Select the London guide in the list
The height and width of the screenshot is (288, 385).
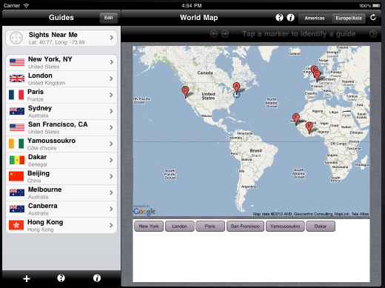[61, 78]
